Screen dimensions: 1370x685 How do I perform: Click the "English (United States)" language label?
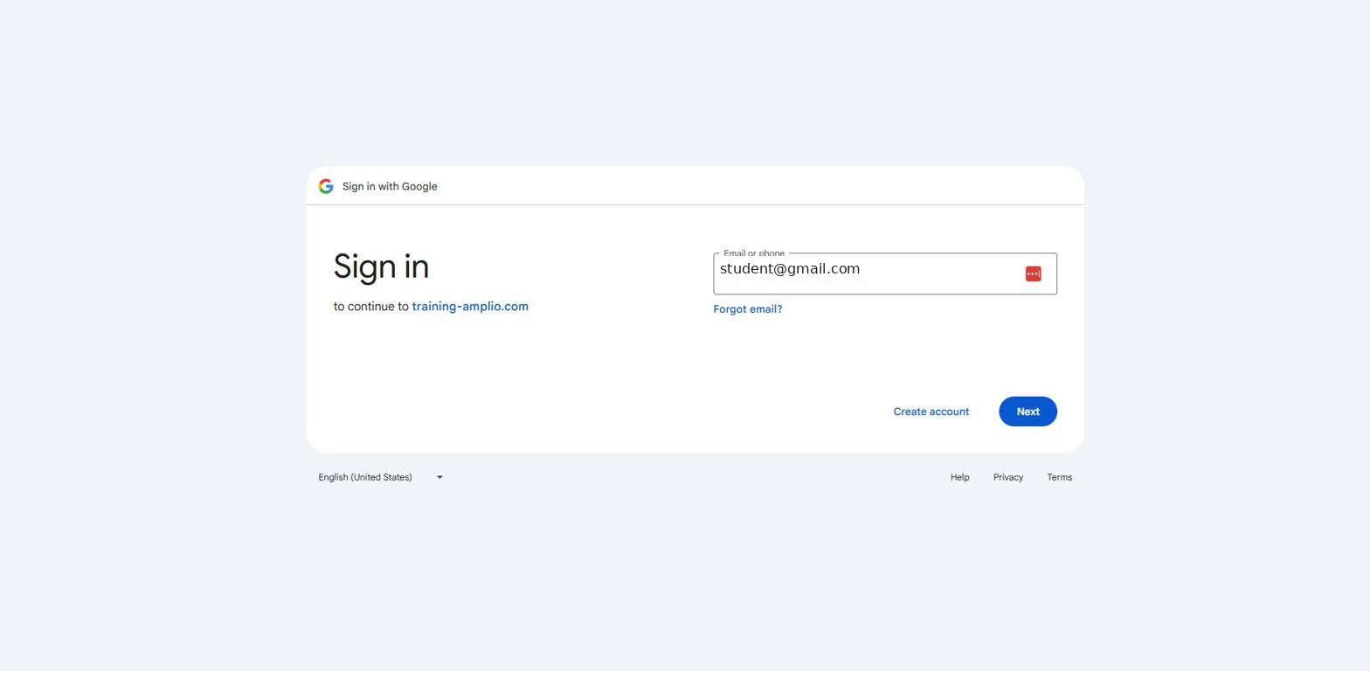coord(365,477)
